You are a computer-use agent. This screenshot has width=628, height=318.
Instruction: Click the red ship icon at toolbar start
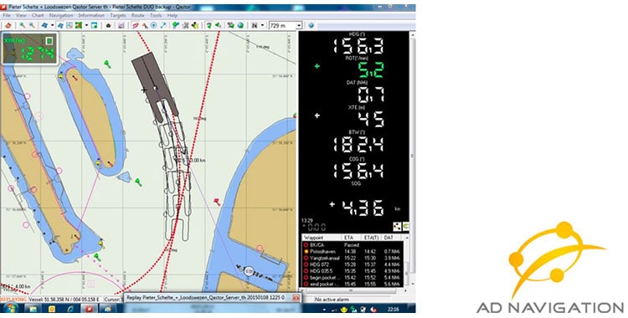[x=8, y=25]
